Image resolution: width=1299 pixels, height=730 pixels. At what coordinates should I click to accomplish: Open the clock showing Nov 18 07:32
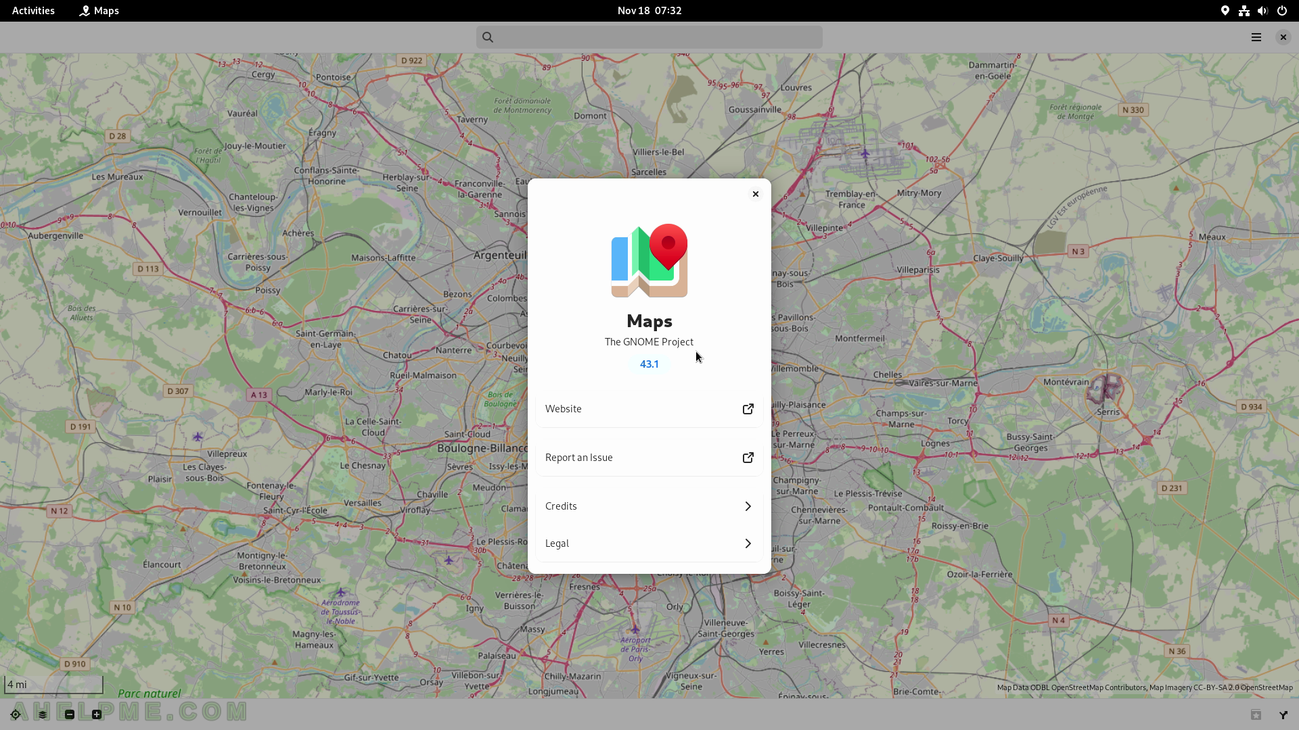pos(649,10)
